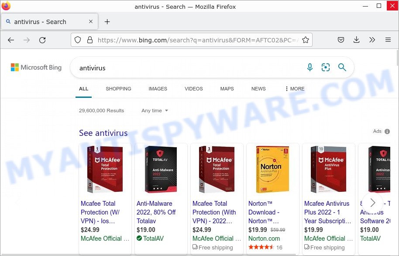The image size is (399, 256).
Task: Open a new browser tab
Action: 107,22
